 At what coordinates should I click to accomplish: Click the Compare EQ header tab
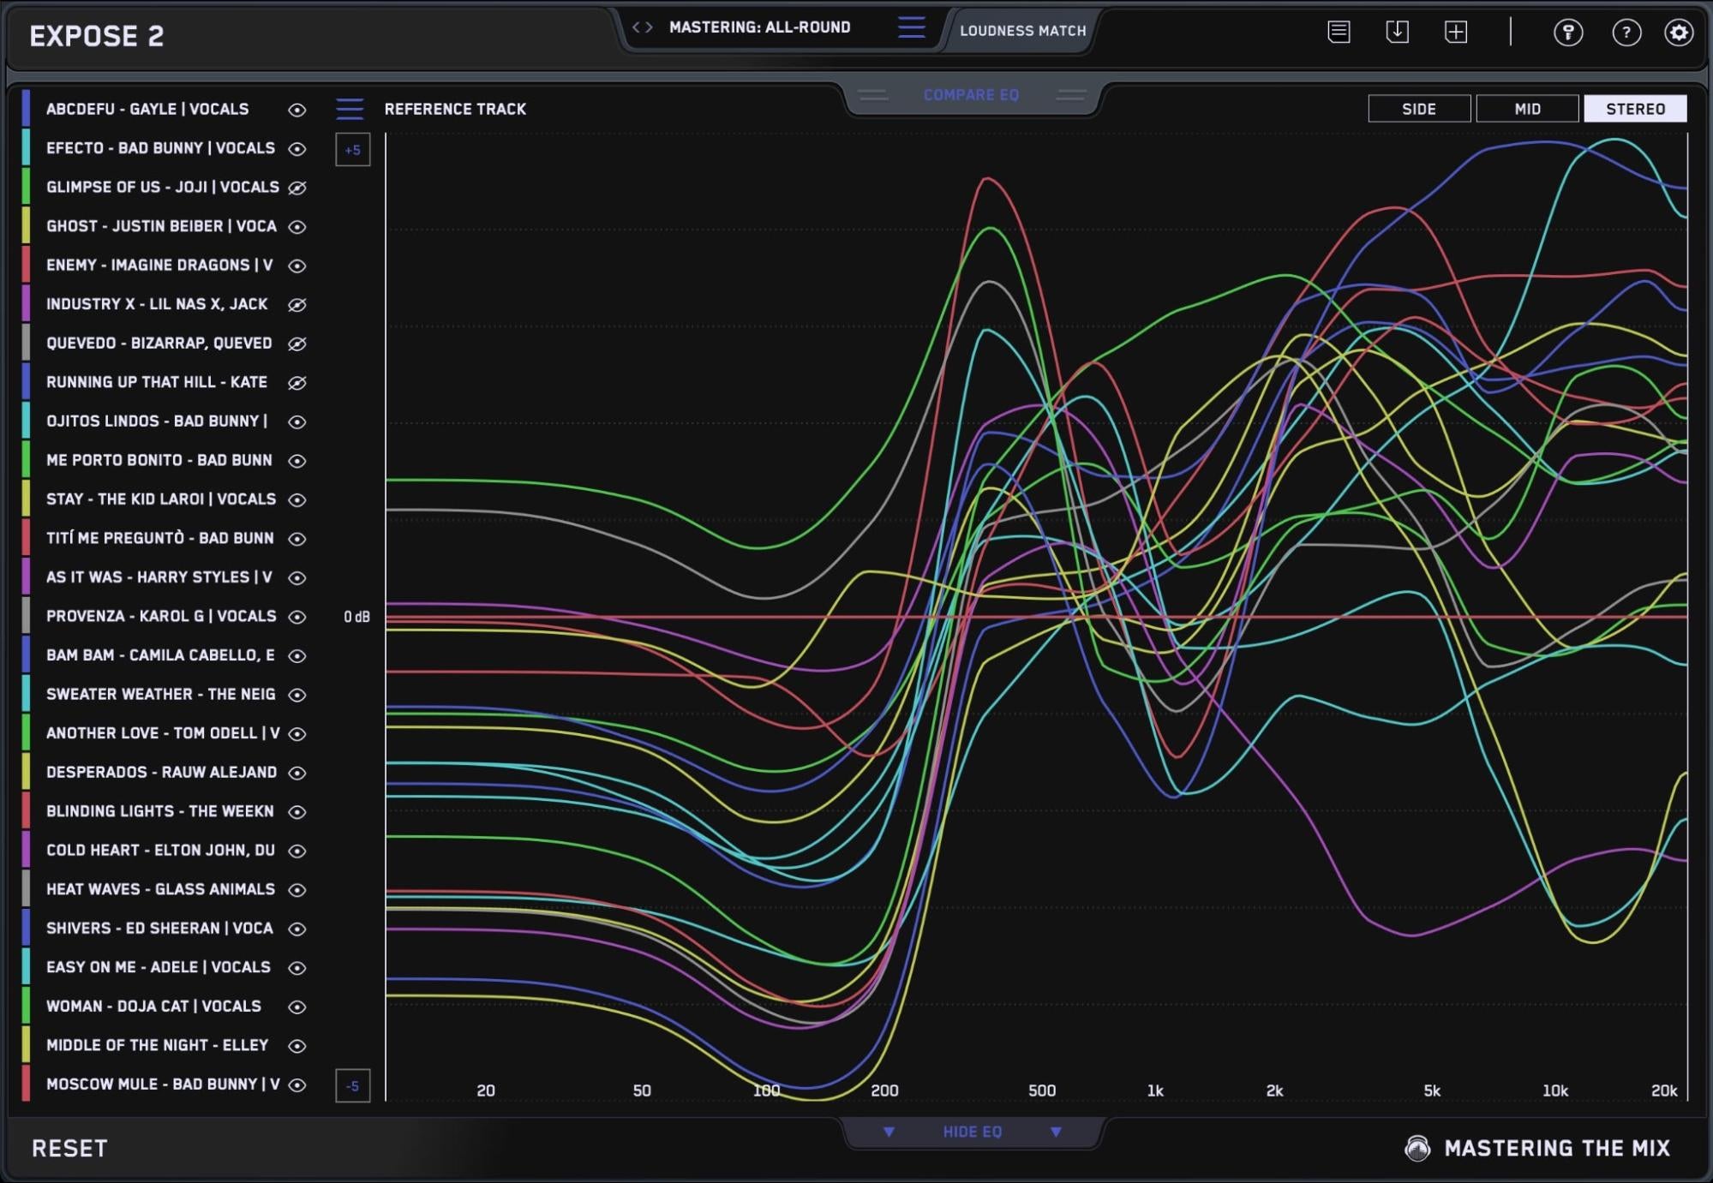tap(971, 95)
